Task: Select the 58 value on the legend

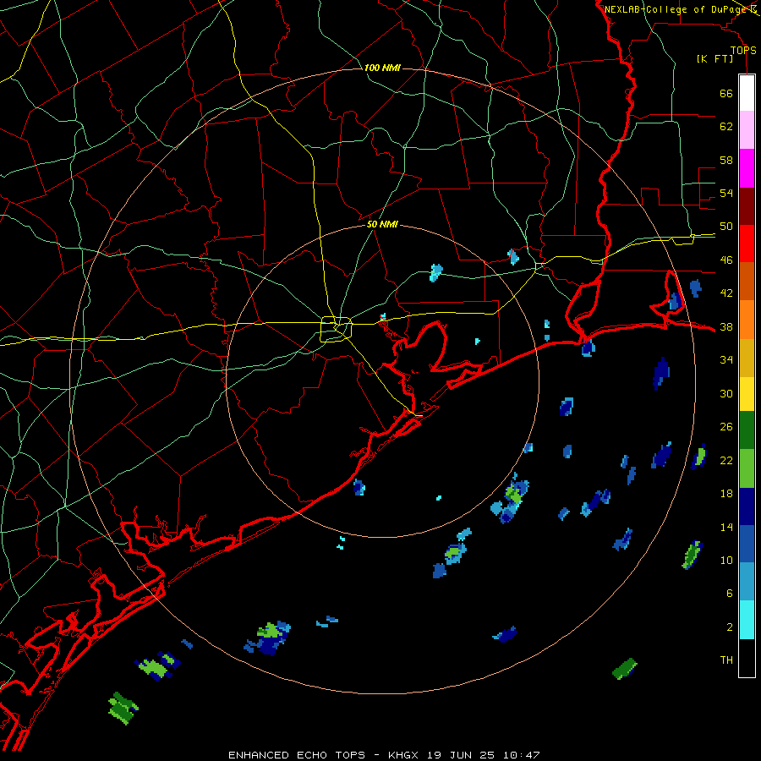Action: tap(726, 160)
